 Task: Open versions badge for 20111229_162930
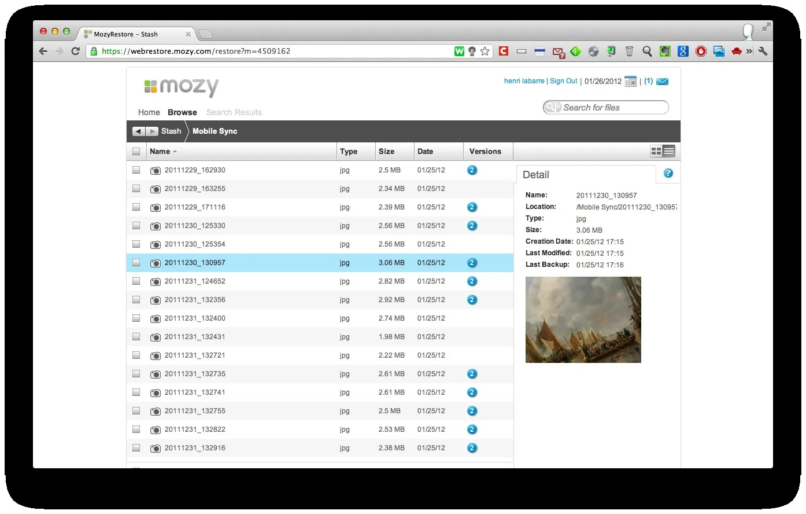point(472,170)
